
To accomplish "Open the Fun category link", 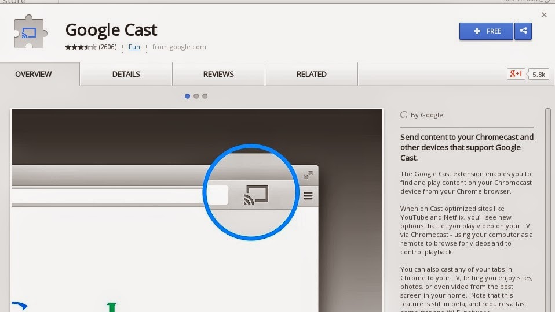I will coord(134,47).
